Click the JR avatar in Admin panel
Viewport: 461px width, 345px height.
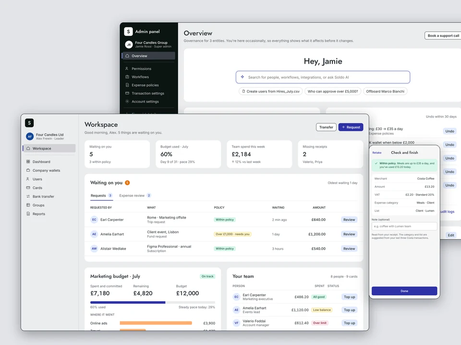pos(129,45)
